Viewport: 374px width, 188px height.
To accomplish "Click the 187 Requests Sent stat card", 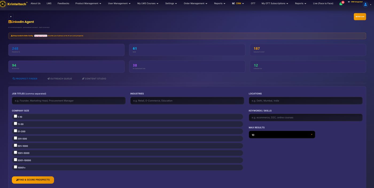I will [x=308, y=50].
